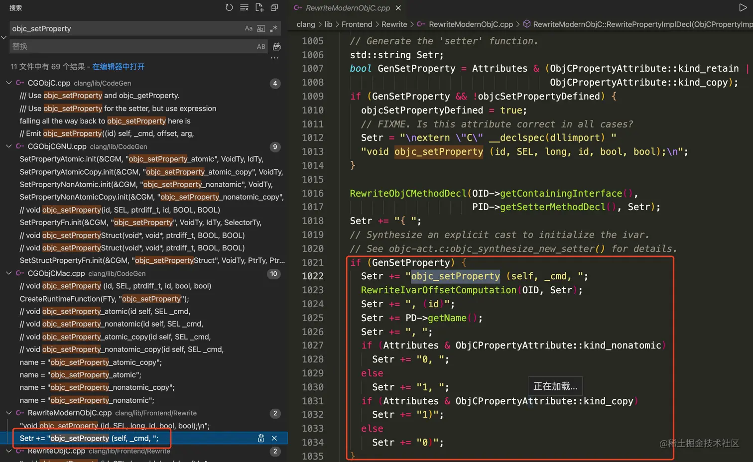753x462 pixels.
Task: Click RewriteIvarOffsetComputation on line 1023
Action: point(439,290)
